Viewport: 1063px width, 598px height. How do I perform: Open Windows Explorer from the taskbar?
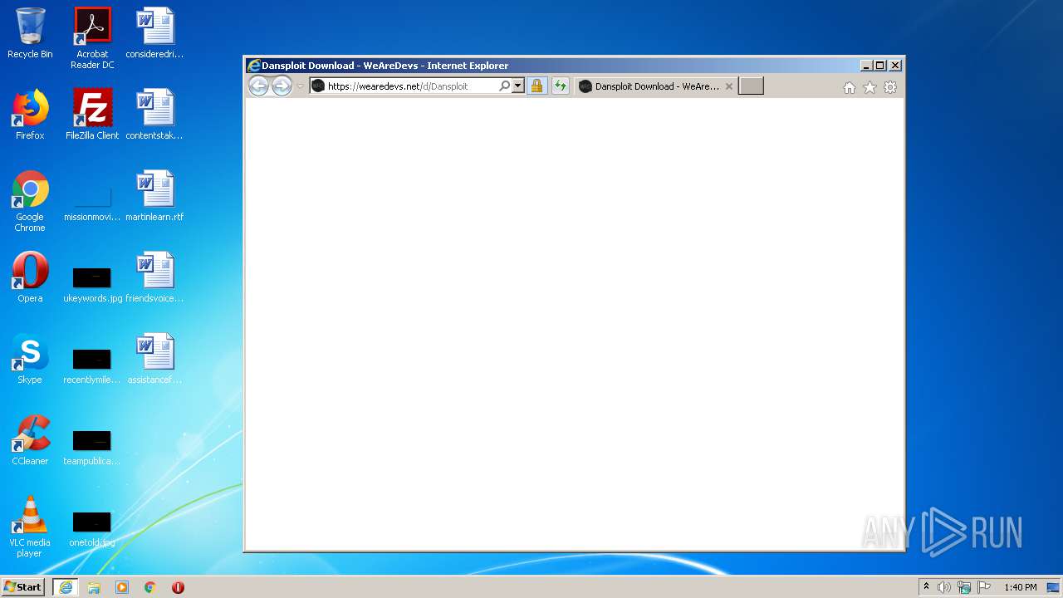point(94,587)
